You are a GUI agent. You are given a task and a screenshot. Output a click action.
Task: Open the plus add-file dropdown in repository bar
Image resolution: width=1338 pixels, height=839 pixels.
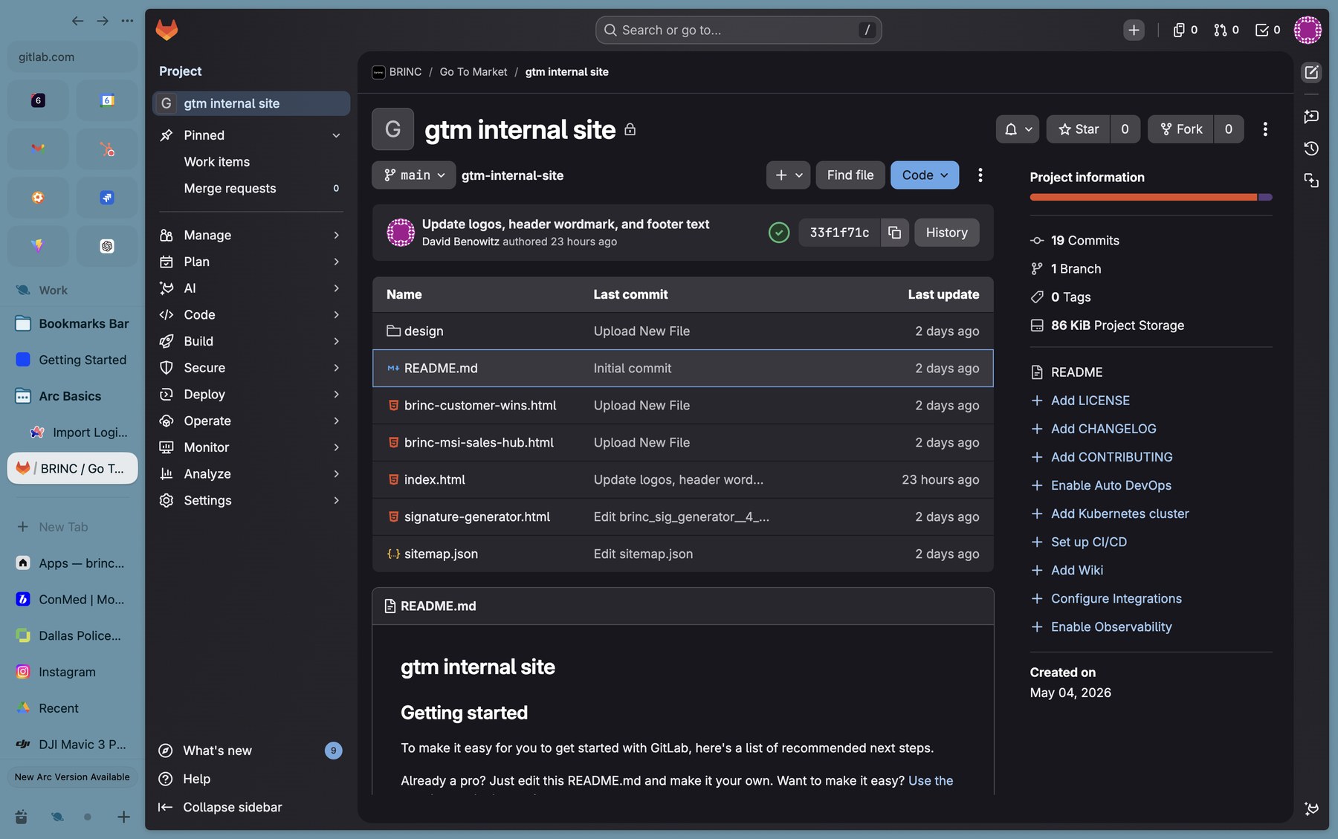coord(788,175)
